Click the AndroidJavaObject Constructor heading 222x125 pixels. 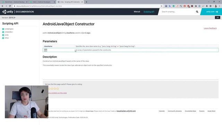tap(69, 24)
